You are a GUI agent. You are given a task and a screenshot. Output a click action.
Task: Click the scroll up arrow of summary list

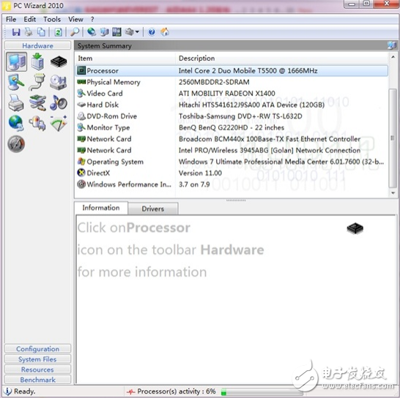pyautogui.click(x=393, y=57)
